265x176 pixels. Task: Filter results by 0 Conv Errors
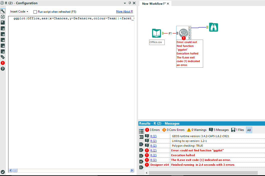coord(173,130)
